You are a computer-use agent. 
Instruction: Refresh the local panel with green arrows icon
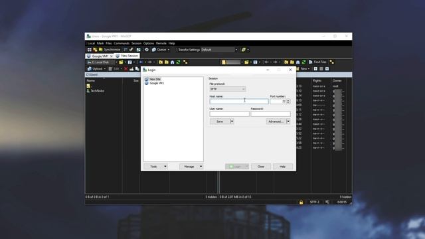179,62
